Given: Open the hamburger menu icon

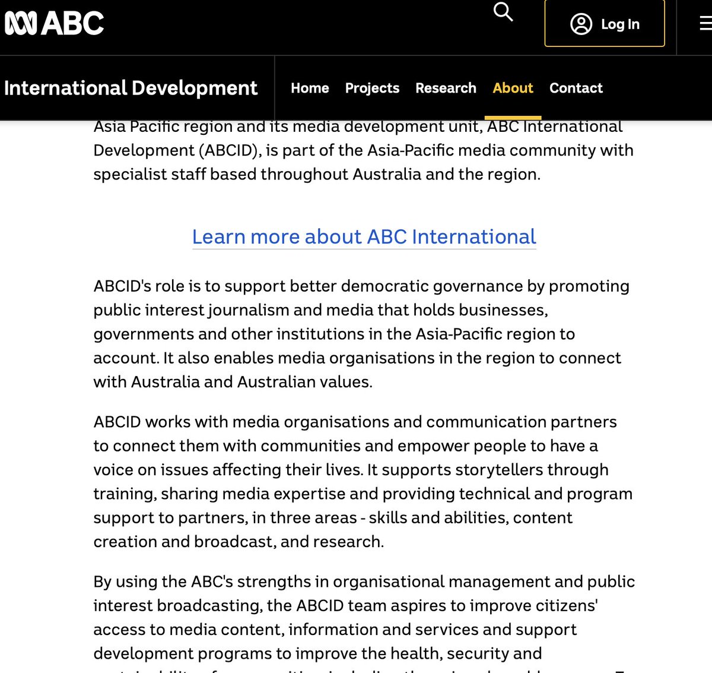Looking at the screenshot, I should click(x=705, y=24).
